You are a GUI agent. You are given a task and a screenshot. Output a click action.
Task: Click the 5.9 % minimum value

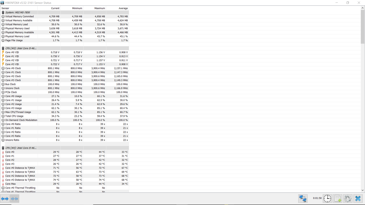(x=79, y=100)
